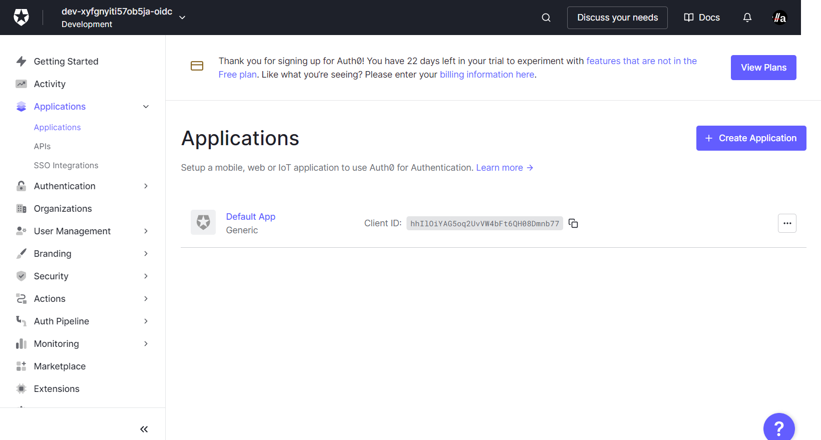Viewport: 821px width, 440px height.
Task: Expand the Authentication sidebar section
Action: coord(146,186)
